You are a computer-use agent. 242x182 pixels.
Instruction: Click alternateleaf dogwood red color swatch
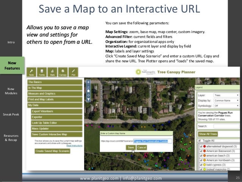coord(204,146)
